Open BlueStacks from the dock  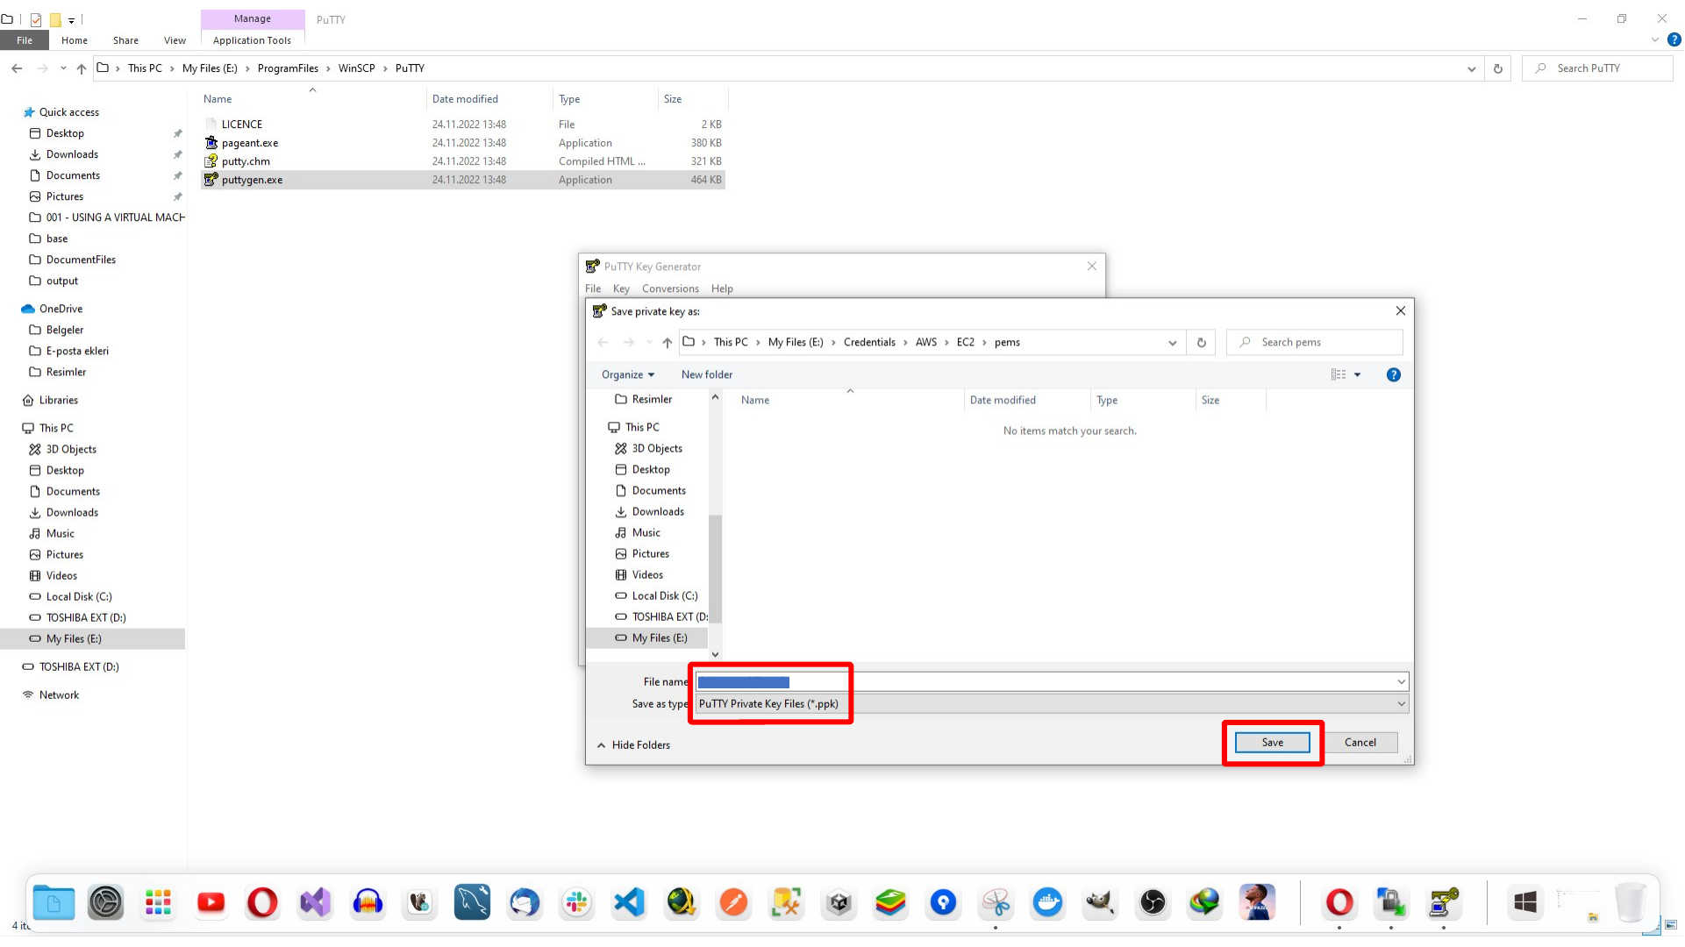tap(890, 902)
